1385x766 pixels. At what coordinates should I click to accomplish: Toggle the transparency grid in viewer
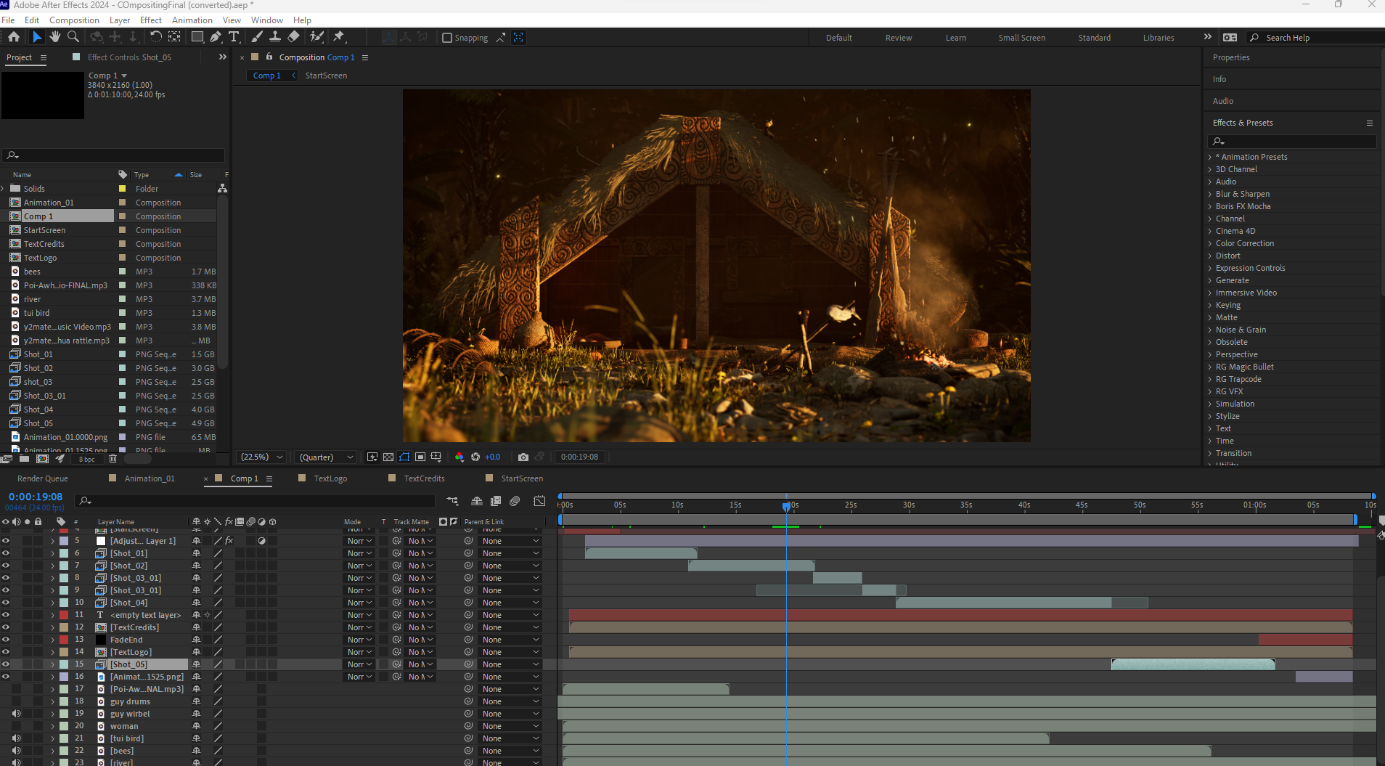(388, 457)
